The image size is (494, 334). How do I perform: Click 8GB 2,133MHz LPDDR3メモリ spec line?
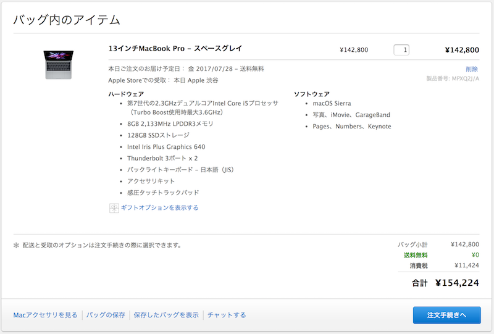170,124
